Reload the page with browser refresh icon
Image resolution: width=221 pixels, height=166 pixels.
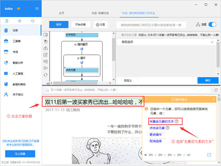click(x=216, y=90)
